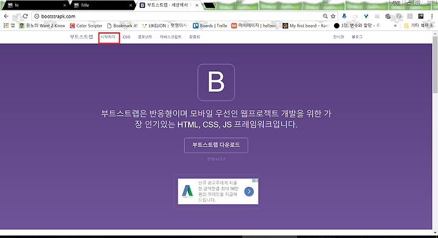Screen dimensions: 438x238
Task: Bookmark this page with the star icon
Action: point(333,16)
